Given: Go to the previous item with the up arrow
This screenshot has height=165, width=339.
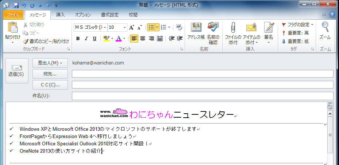Looking at the screenshot, I should (41, 5).
